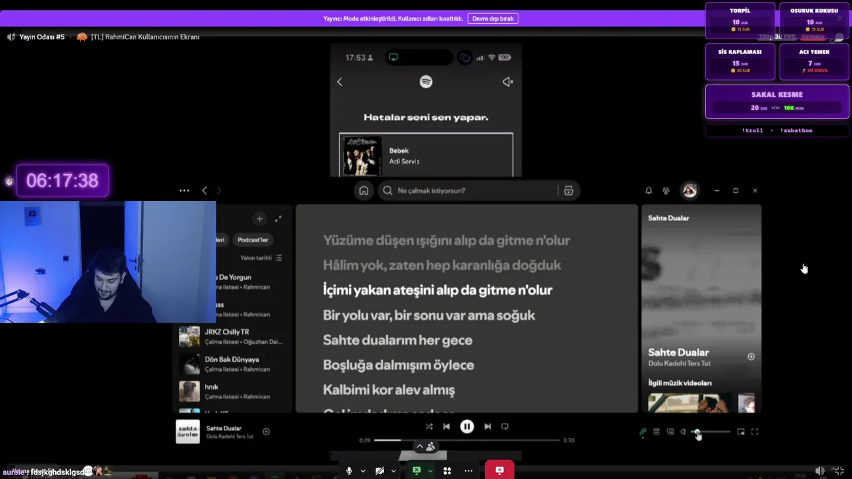The height and width of the screenshot is (479, 852).
Task: Jump to lyric Boşluğa dalmışım öylece
Action: pos(398,365)
